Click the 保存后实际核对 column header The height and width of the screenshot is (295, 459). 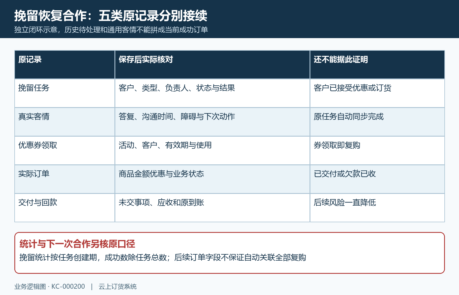click(x=212, y=65)
